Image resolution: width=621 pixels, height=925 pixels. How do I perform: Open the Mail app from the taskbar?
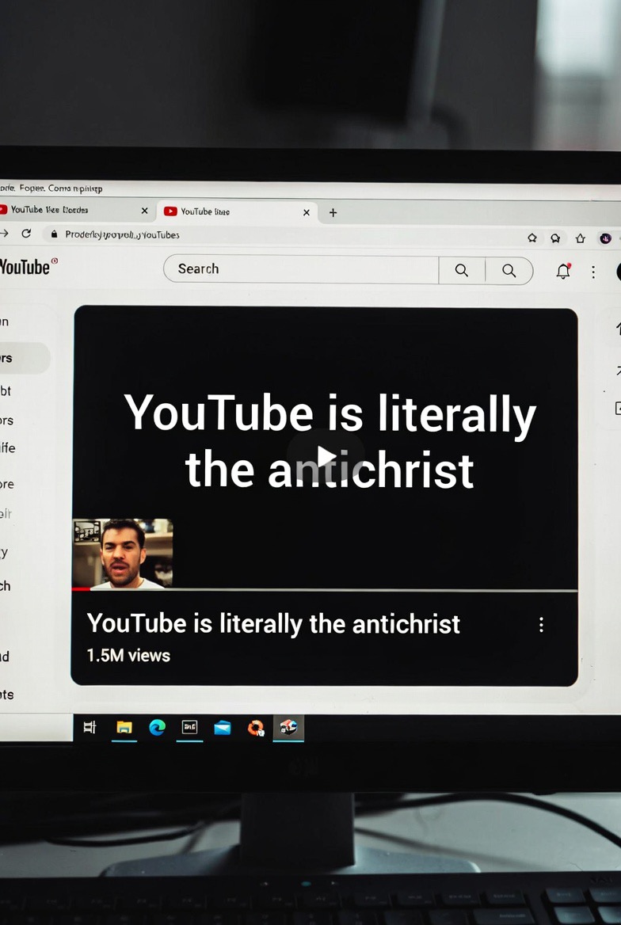(223, 729)
